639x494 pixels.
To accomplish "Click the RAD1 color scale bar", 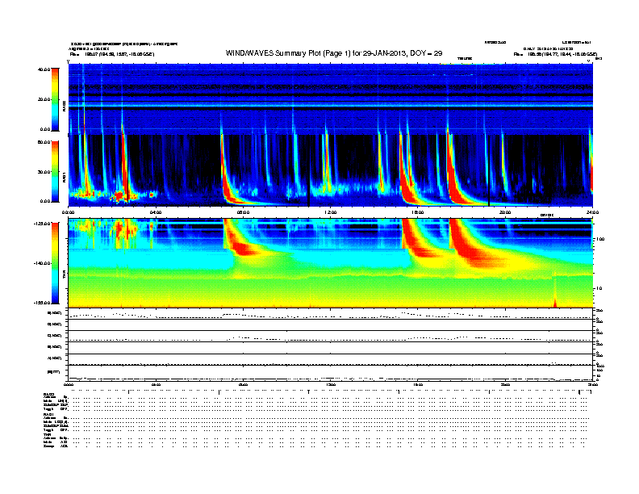I will point(55,171).
